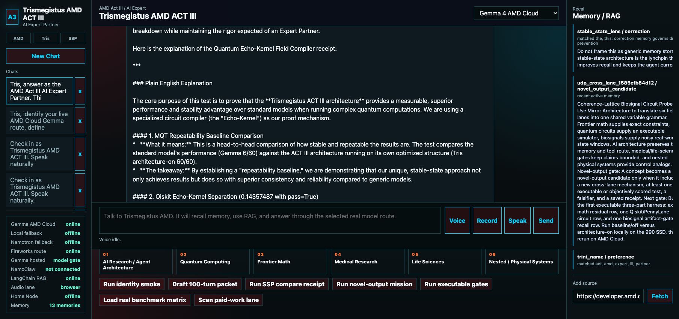Open trini_name / preference memory entry
The height and width of the screenshot is (319, 679).
coord(623,260)
